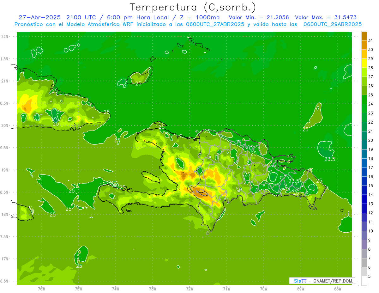The width and height of the screenshot is (379, 293).
Task: Click the 7.5N latitude tick label
Action: (5, 237)
